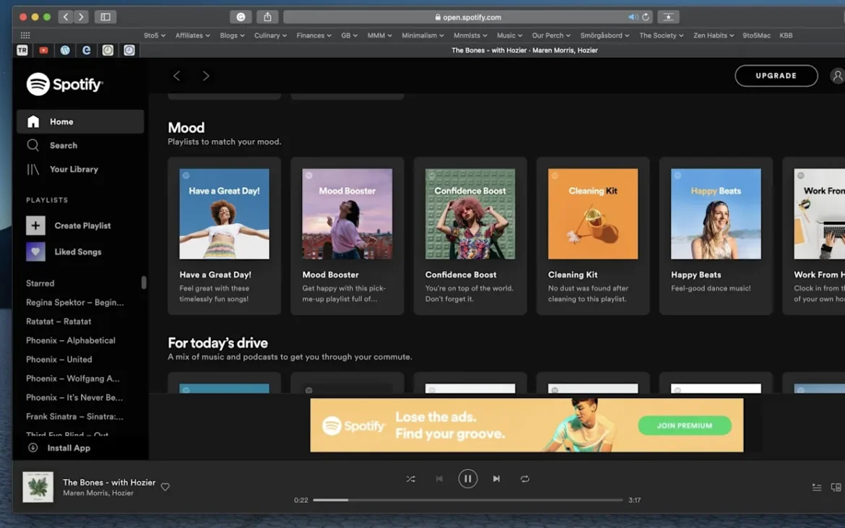The width and height of the screenshot is (845, 528).
Task: Click the song progress bar
Action: click(x=469, y=499)
